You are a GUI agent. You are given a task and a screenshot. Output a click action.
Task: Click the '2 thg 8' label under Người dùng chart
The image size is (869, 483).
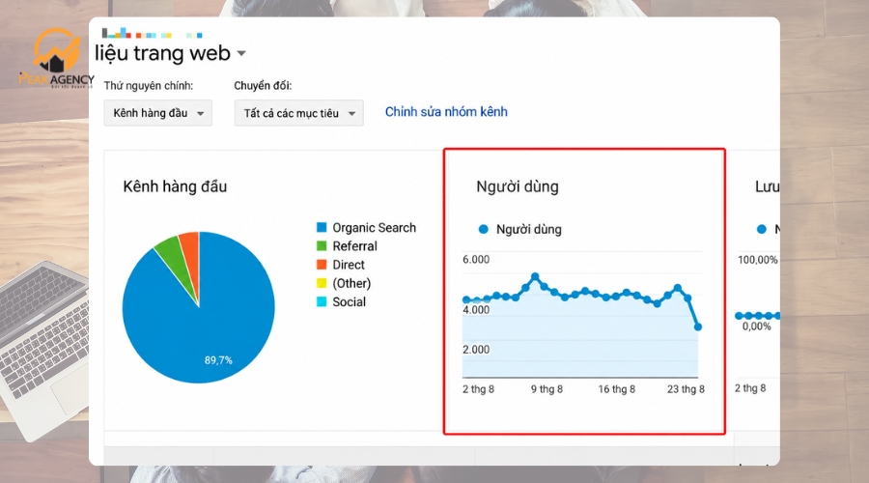478,389
